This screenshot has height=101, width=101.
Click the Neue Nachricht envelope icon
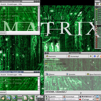[x=88, y=74]
